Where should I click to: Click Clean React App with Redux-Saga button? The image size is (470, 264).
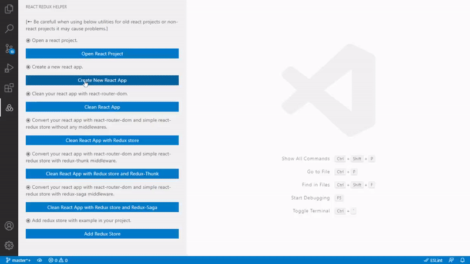click(102, 207)
